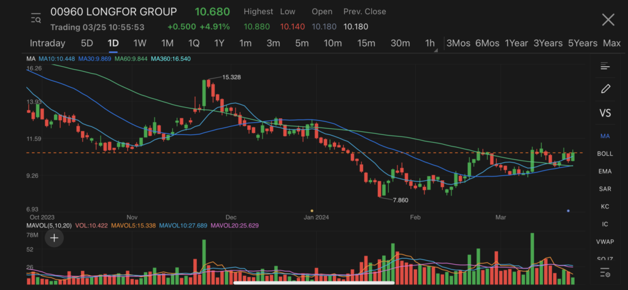This screenshot has height=290, width=628.
Task: Select the 15m minute interval
Action: click(x=366, y=43)
